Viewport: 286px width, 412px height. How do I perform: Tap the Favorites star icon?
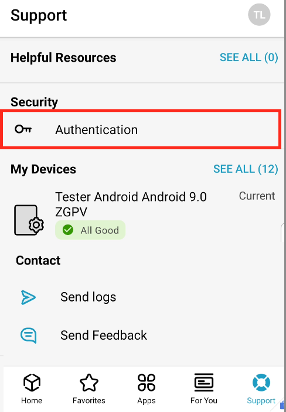(89, 383)
